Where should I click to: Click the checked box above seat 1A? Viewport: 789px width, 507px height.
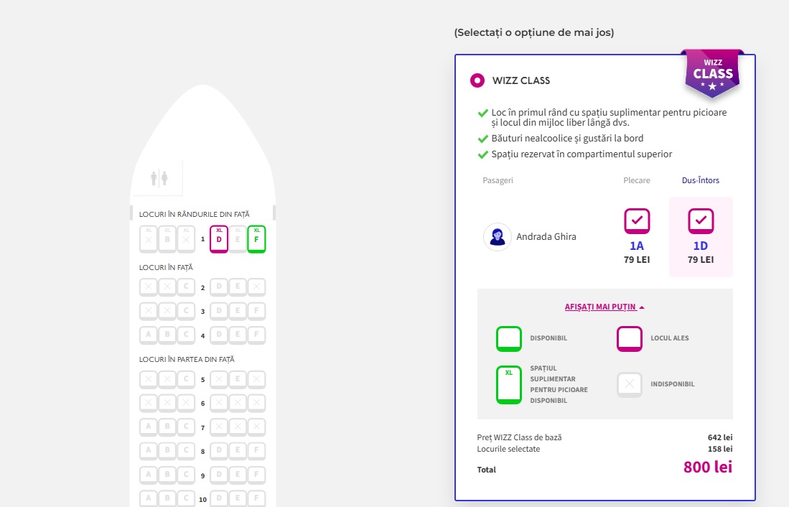[637, 220]
